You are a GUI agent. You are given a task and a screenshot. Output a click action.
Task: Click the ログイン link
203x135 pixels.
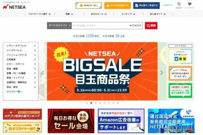[x=168, y=5]
